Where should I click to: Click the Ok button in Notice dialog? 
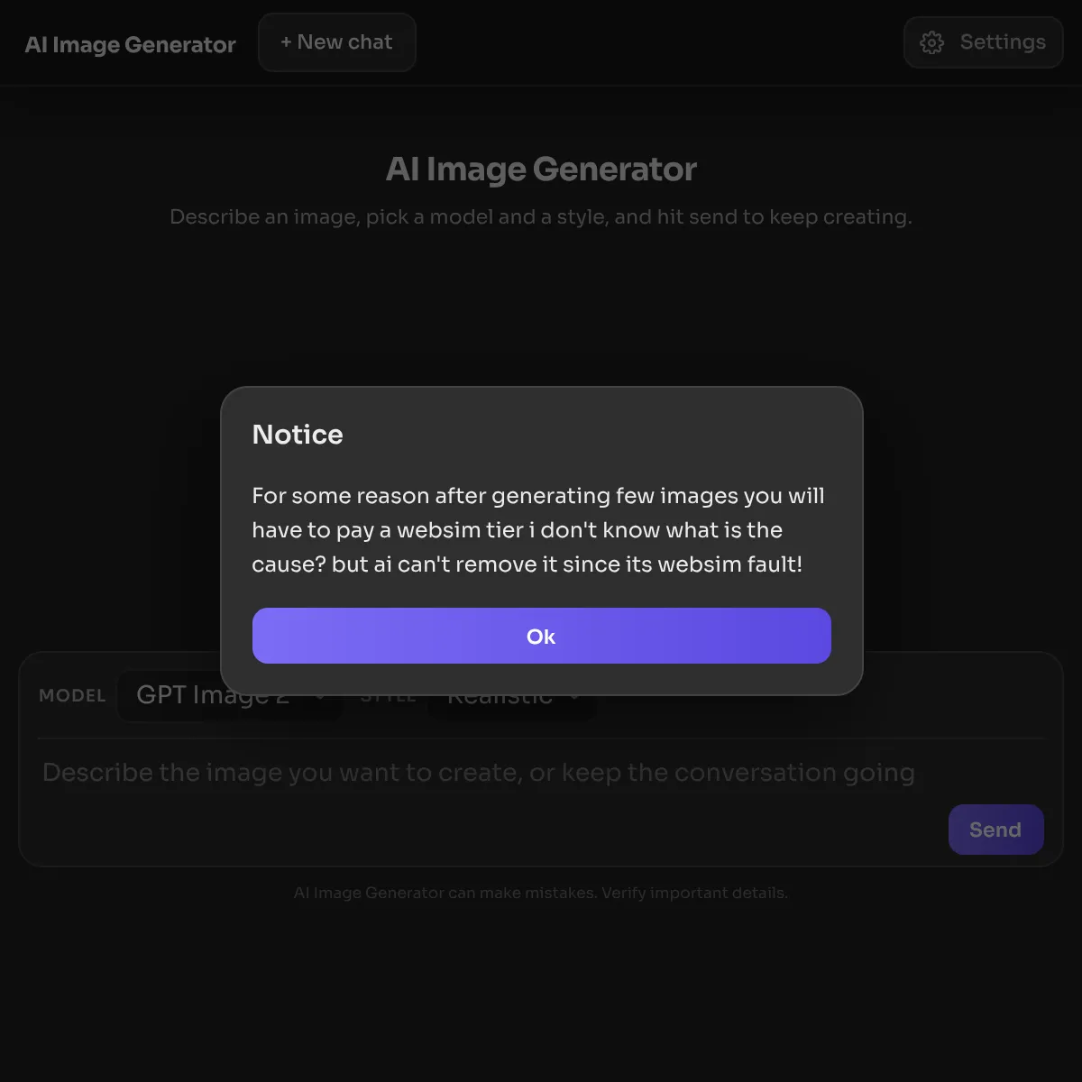[x=541, y=636]
